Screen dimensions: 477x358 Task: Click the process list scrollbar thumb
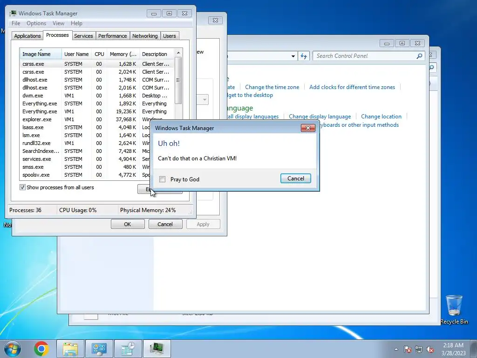[178, 80]
